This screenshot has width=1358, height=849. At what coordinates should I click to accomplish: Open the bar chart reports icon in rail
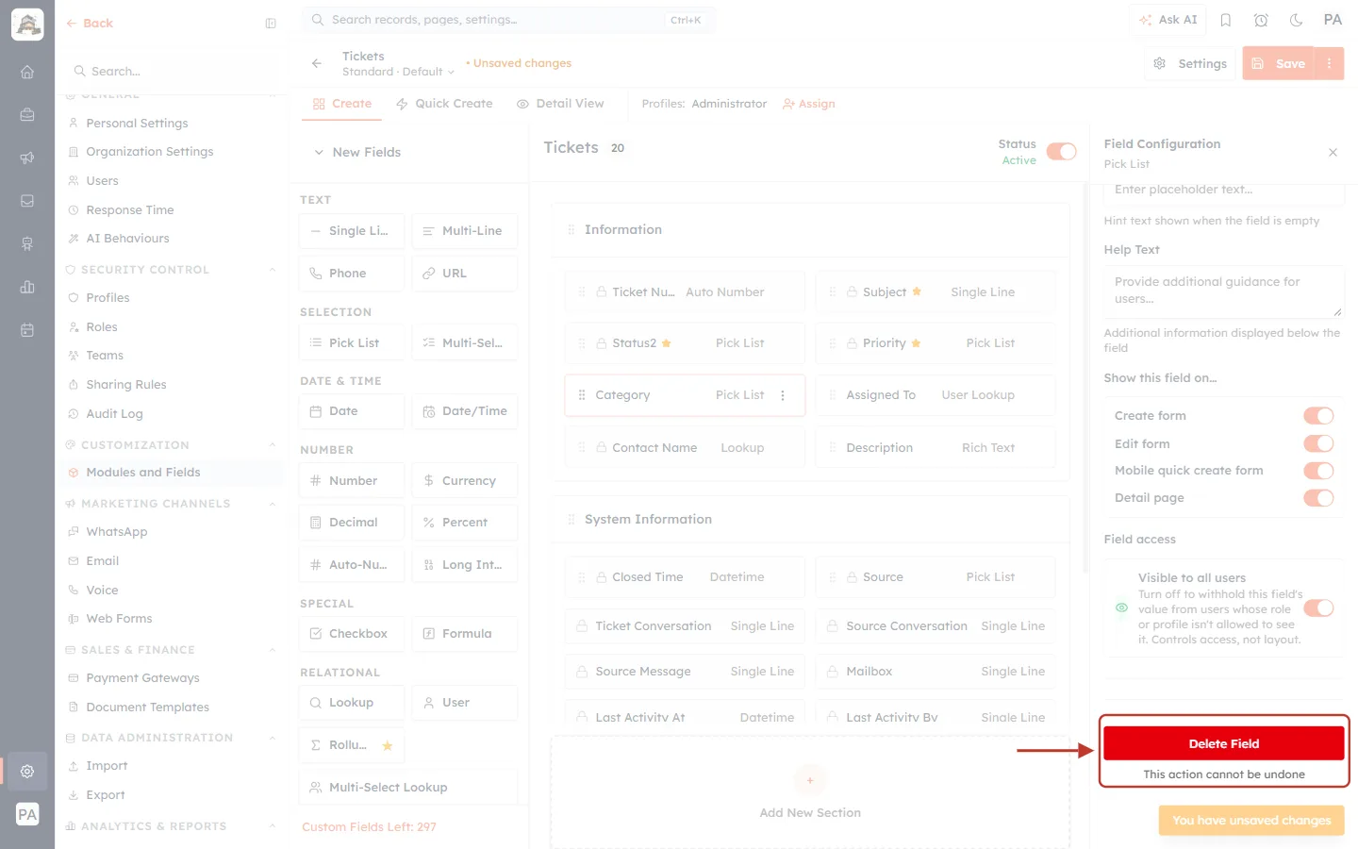pos(27,287)
